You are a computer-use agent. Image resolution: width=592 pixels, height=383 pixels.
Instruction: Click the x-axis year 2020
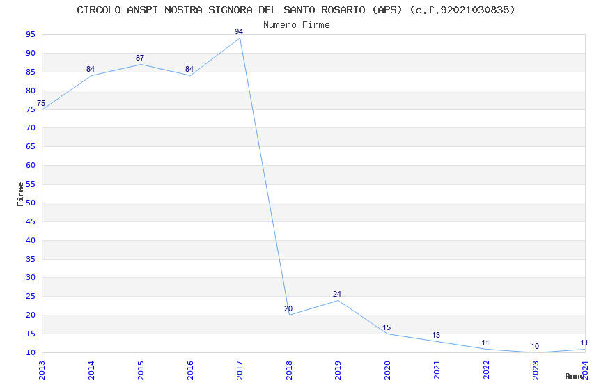(x=388, y=370)
